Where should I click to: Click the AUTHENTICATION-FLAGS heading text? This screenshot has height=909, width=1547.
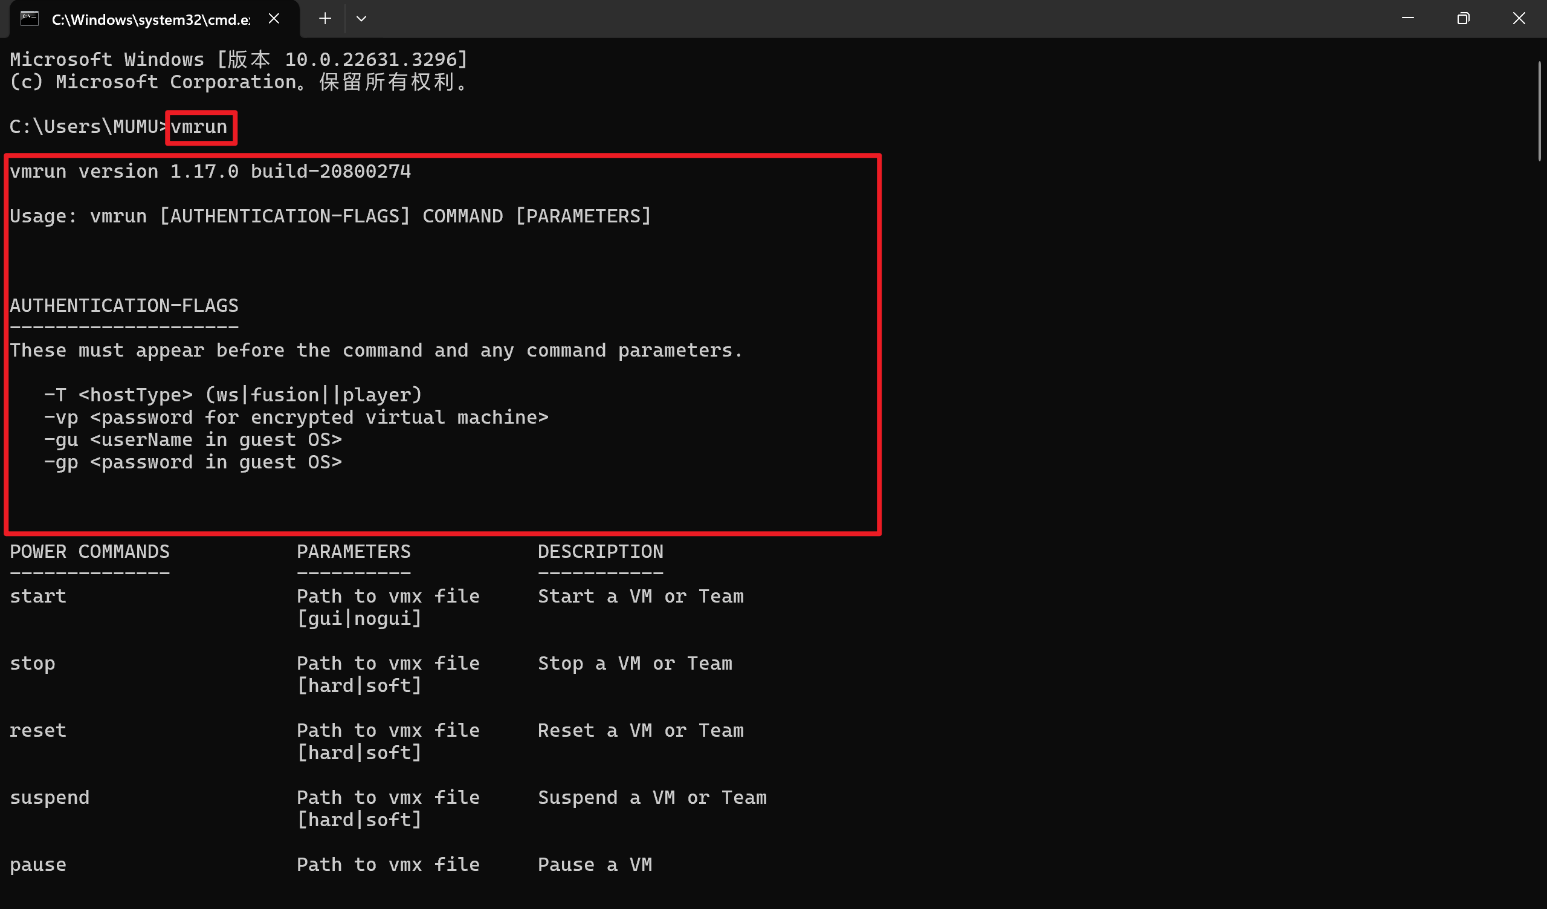[124, 305]
